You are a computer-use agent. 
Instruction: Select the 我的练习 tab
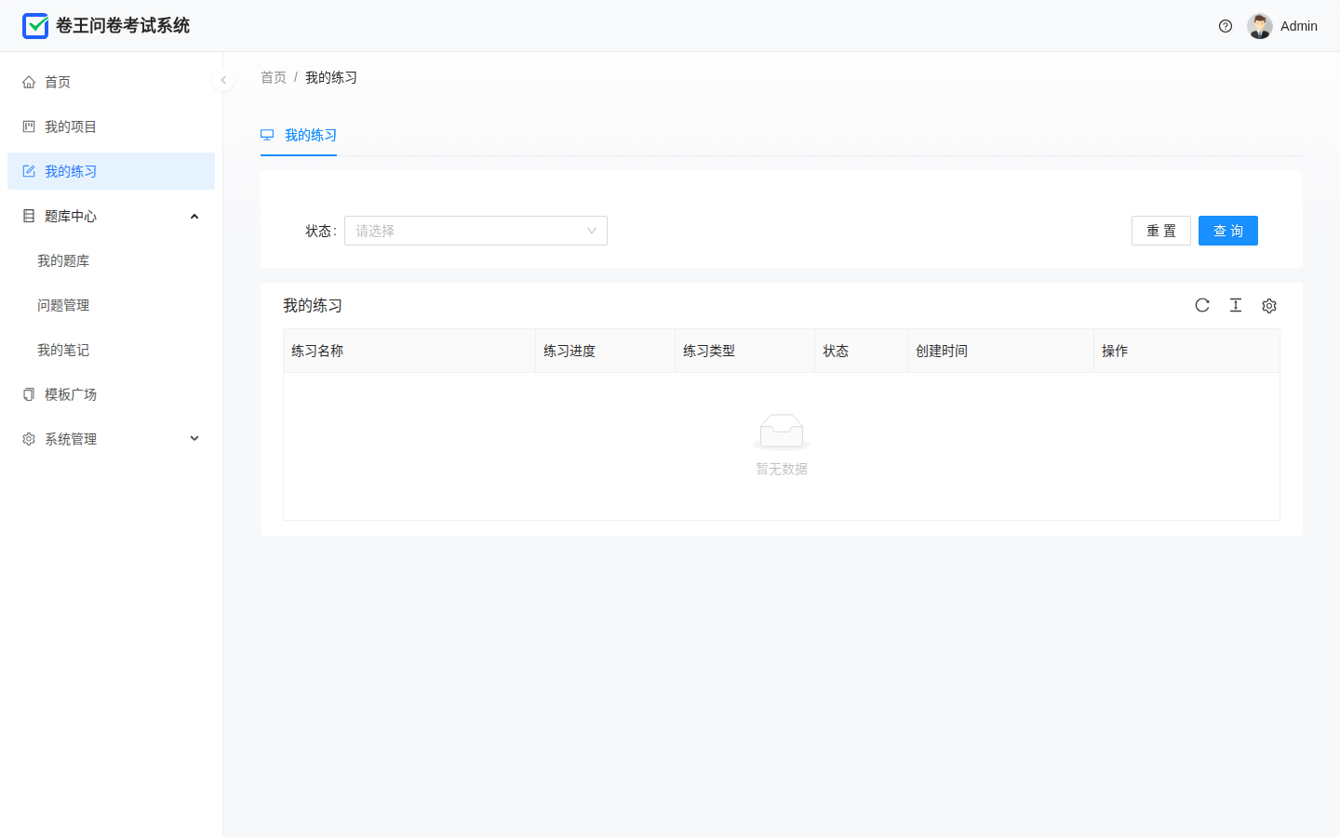coord(299,136)
